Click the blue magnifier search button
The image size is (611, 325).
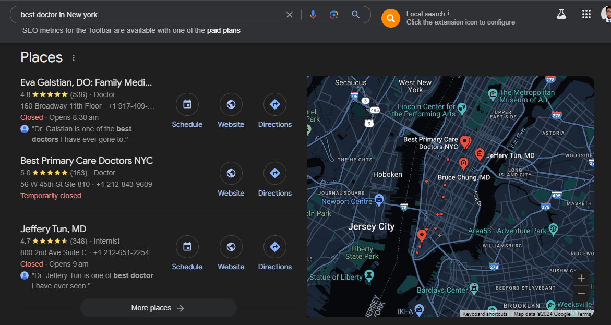[x=355, y=15]
